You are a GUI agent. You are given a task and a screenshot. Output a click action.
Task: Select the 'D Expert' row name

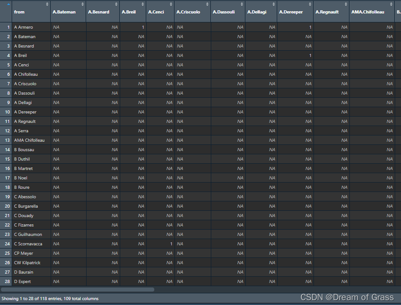tap(22, 282)
